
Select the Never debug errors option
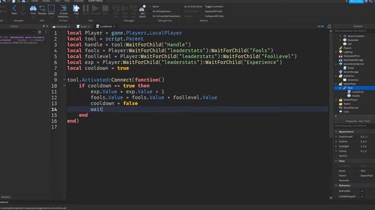point(154,6)
